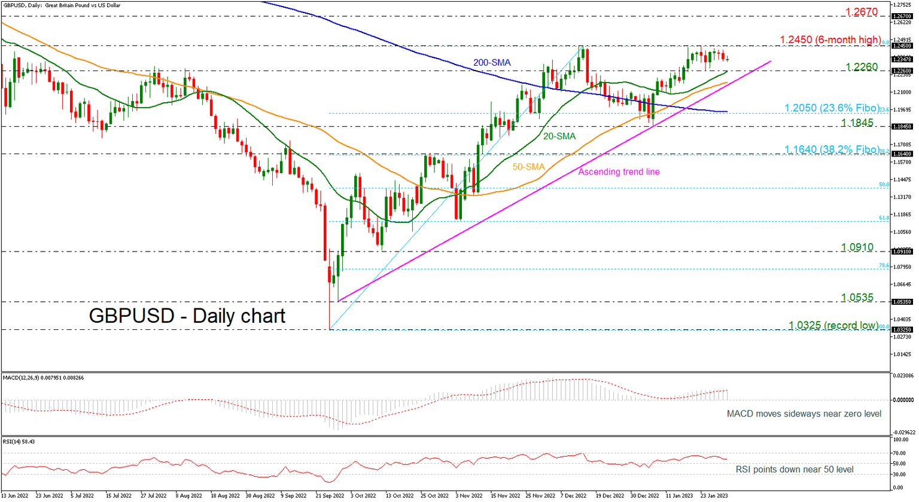Select the 1.1640 (38.2% Fibo) label
Image resolution: width=919 pixels, height=502 pixels.
click(x=832, y=149)
